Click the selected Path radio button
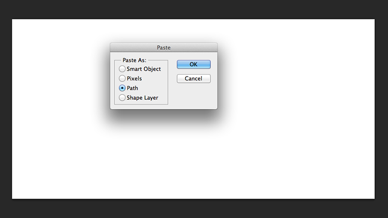 pyautogui.click(x=122, y=88)
